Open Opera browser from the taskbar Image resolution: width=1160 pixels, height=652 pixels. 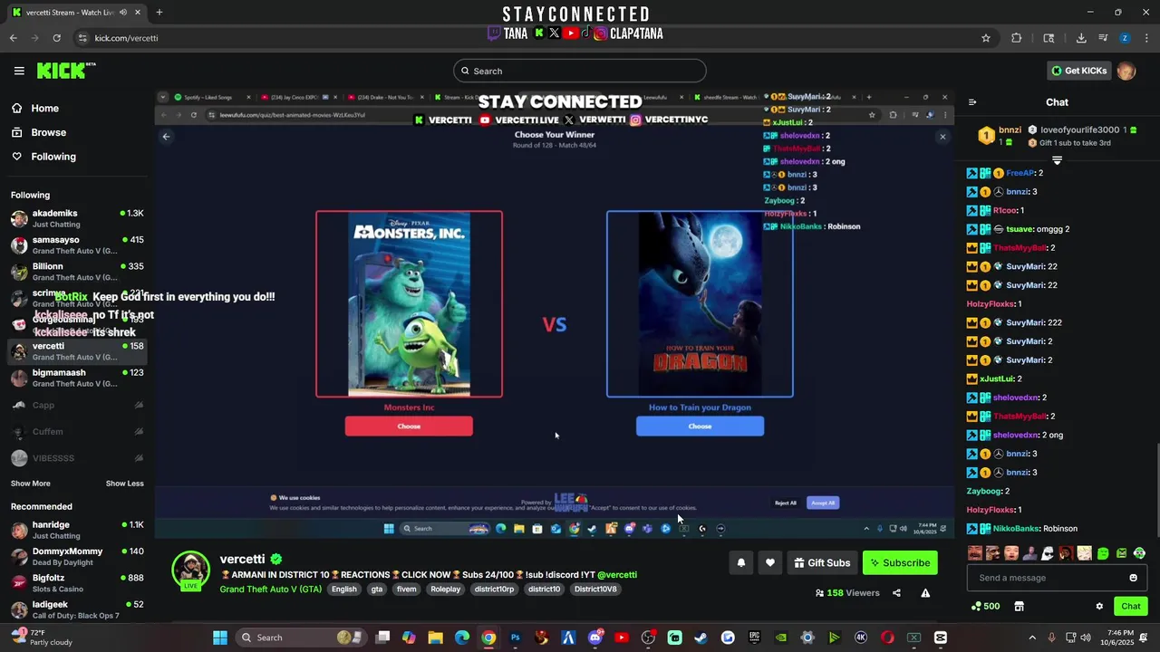click(x=887, y=638)
